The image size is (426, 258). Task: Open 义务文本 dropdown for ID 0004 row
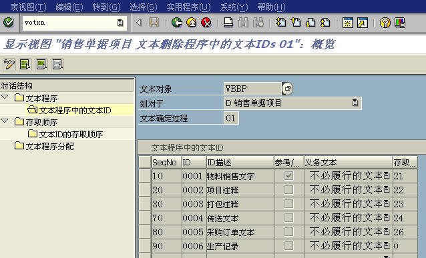pos(387,217)
